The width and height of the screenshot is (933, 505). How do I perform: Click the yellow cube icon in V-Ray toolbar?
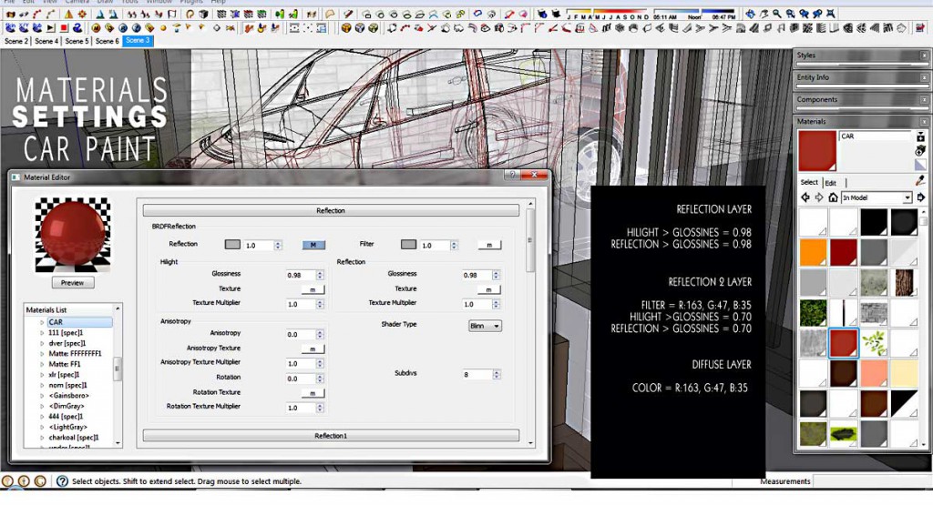(x=345, y=28)
